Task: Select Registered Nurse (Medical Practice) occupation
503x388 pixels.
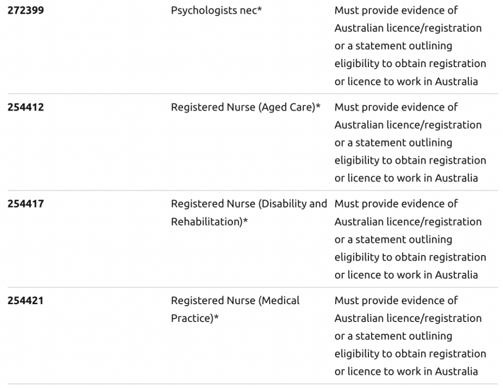Action: coord(235,309)
